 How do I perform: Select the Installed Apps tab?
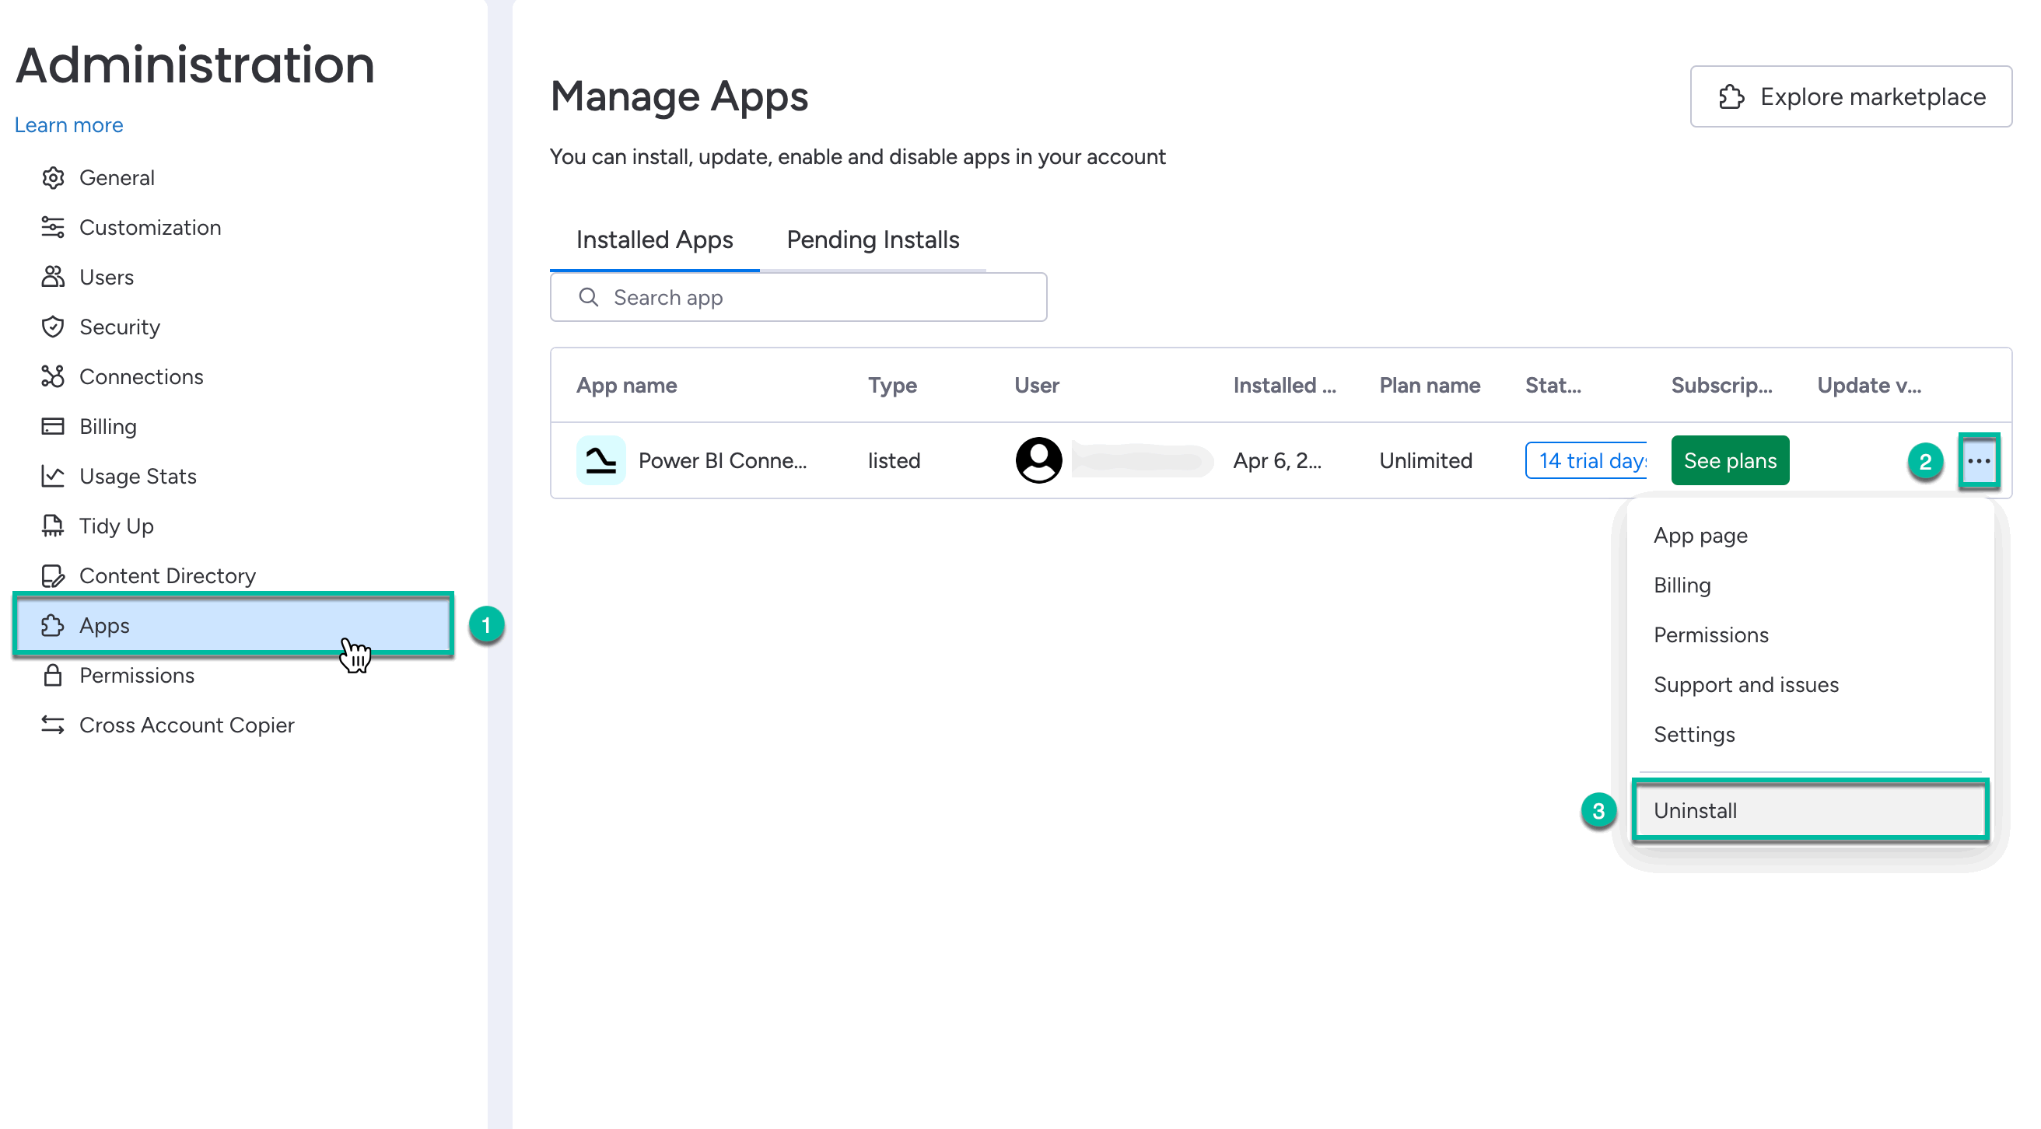point(654,239)
